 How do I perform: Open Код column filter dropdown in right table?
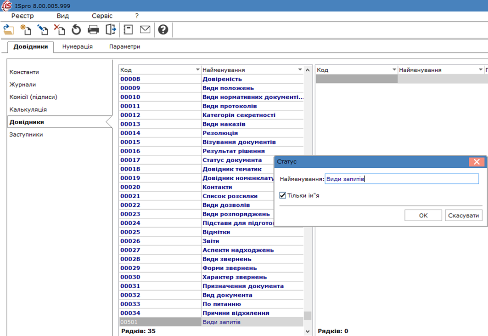click(x=394, y=70)
